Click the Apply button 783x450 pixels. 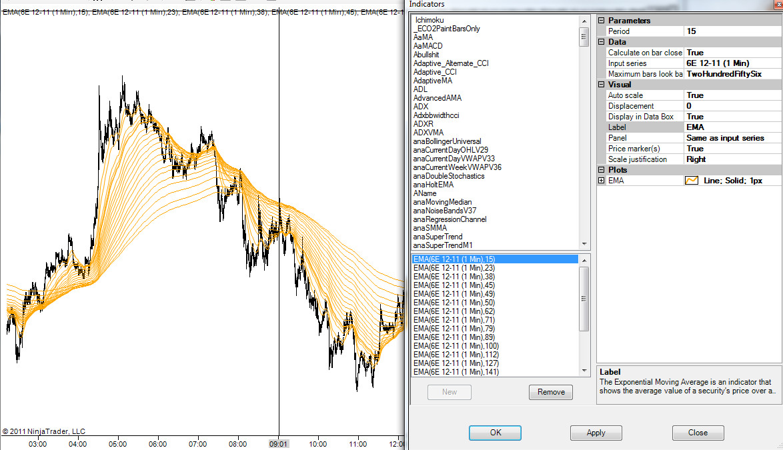click(596, 433)
